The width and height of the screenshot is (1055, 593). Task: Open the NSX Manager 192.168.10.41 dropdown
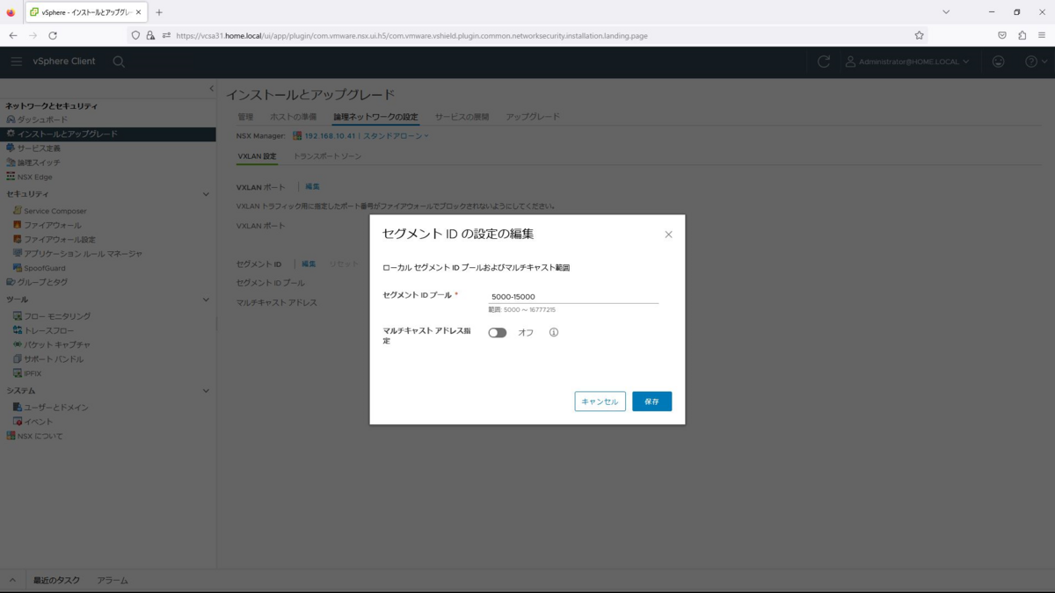(361, 136)
